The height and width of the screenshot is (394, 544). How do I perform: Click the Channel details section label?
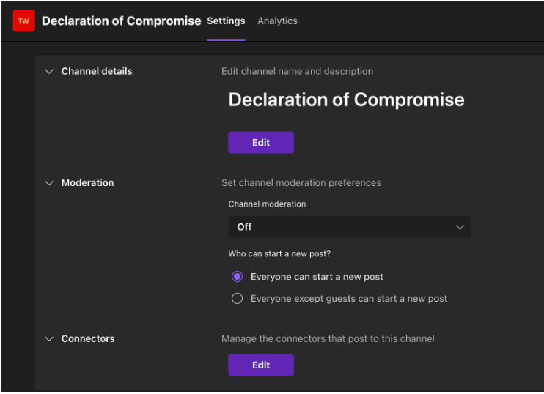pos(97,72)
